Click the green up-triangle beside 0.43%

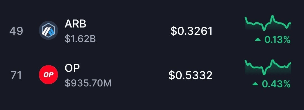pyautogui.click(x=255, y=84)
